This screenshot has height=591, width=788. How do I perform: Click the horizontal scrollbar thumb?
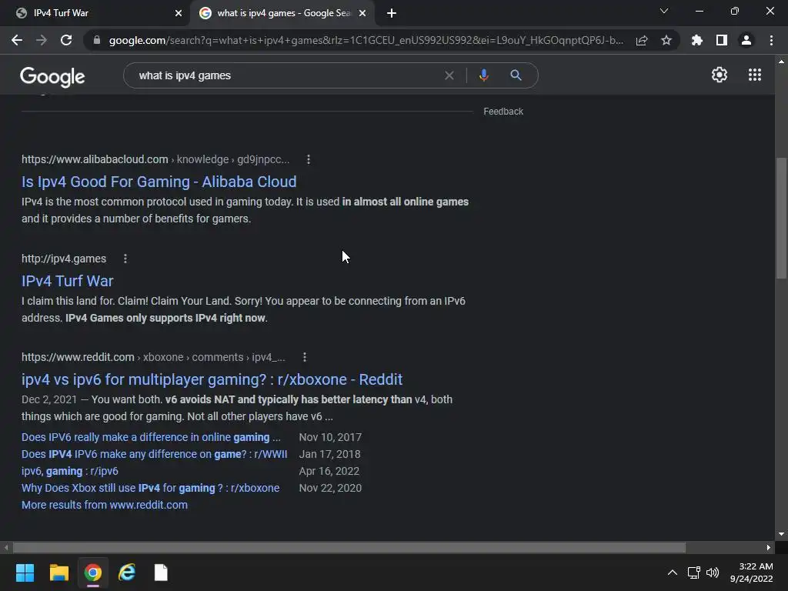[349, 547]
